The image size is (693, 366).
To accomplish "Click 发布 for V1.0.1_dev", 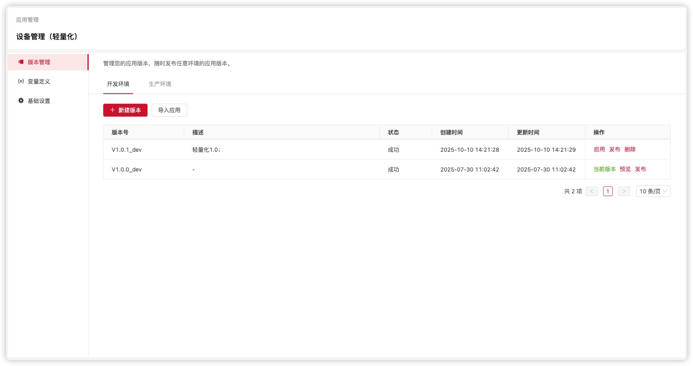I will pyautogui.click(x=614, y=149).
